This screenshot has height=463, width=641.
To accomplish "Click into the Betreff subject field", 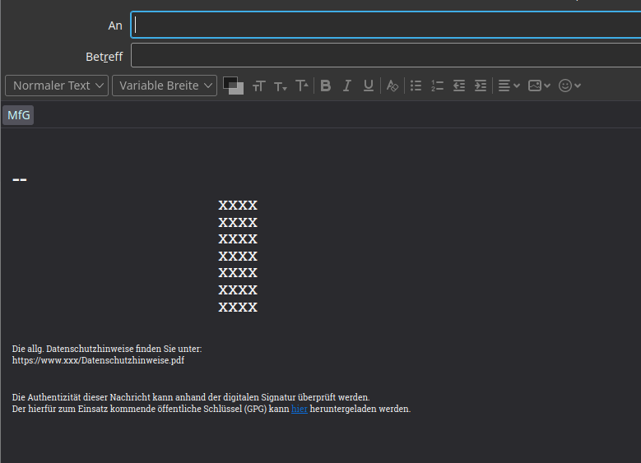I will [x=385, y=56].
